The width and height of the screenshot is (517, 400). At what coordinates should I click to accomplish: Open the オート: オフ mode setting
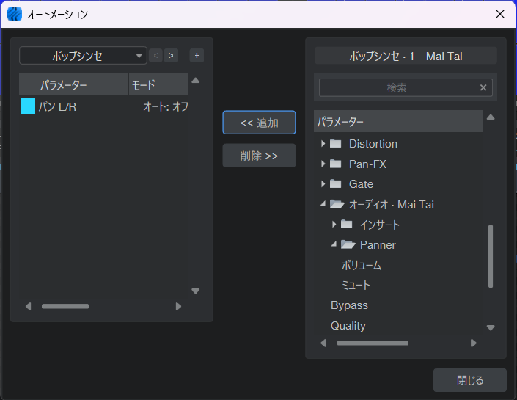[166, 106]
